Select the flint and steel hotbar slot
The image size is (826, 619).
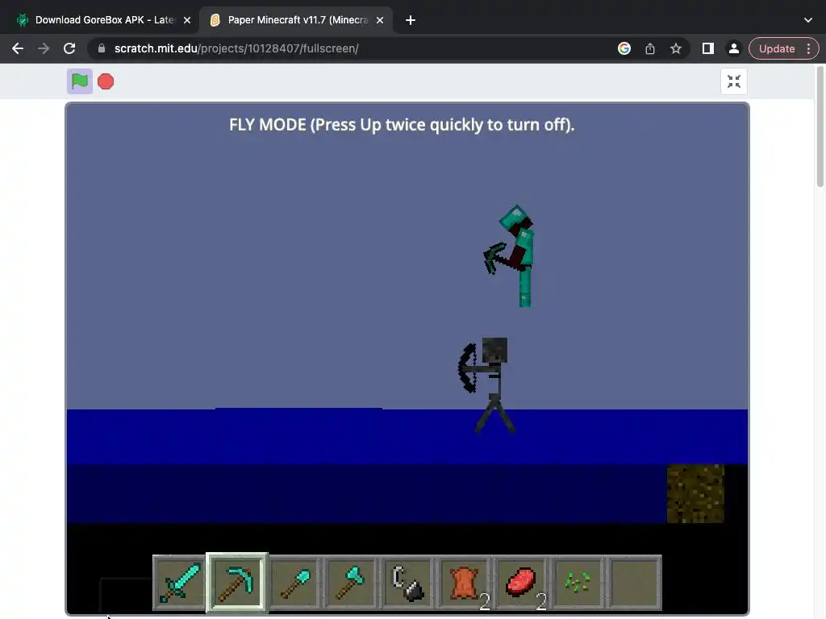(x=408, y=583)
